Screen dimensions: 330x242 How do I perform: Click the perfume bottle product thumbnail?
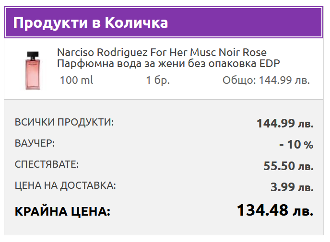pyautogui.click(x=33, y=69)
